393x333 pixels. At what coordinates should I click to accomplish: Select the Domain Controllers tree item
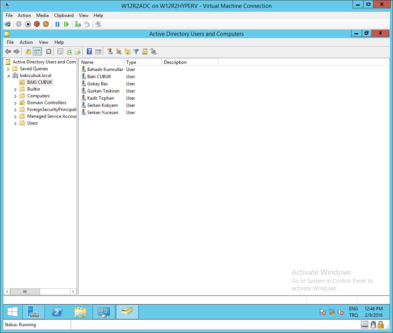pyautogui.click(x=46, y=103)
